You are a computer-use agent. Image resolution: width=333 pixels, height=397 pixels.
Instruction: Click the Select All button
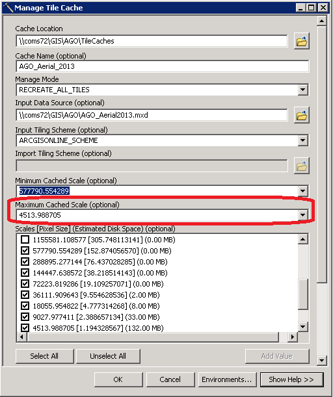pyautogui.click(x=45, y=356)
